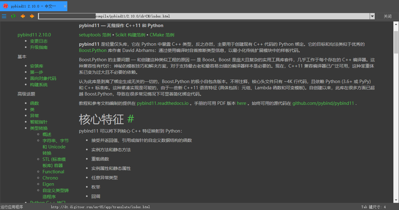Visit the github.com/pybind/pybind11 link
399x210 pixels.
(x=323, y=103)
